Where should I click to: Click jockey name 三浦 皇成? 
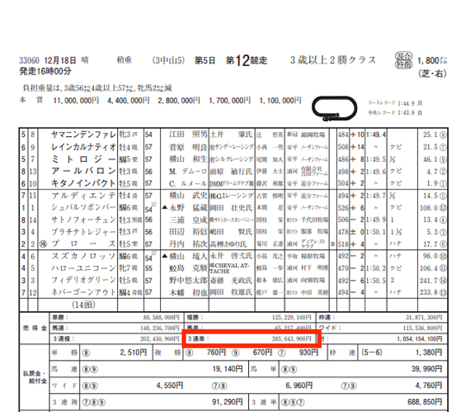pyautogui.click(x=188, y=219)
